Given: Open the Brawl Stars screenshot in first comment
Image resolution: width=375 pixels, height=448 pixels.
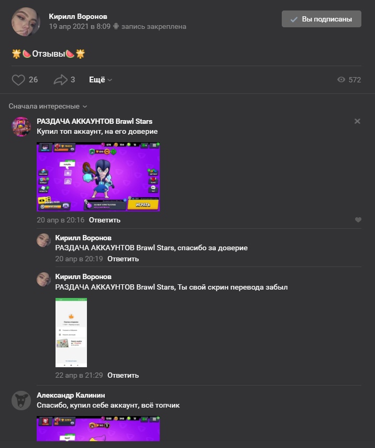Looking at the screenshot, I should (x=98, y=177).
